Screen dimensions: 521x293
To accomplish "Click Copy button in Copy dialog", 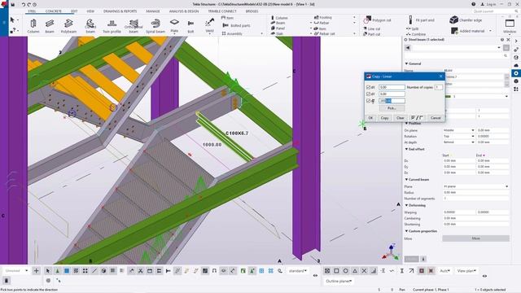I will pos(384,118).
